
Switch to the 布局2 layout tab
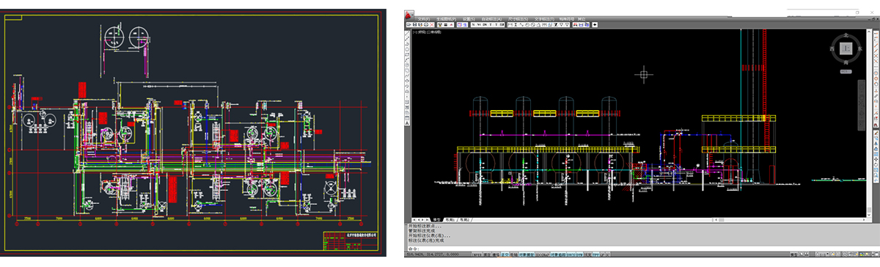[x=464, y=220]
